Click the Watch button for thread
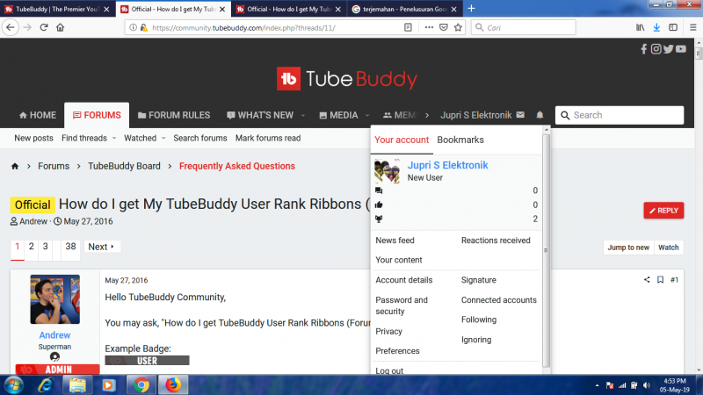This screenshot has width=703, height=395. 669,248
